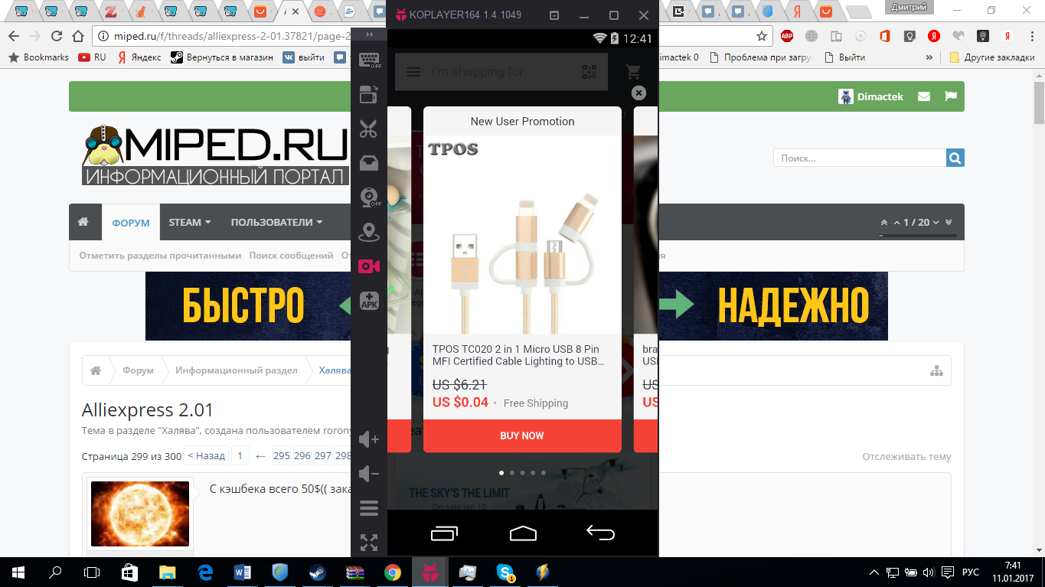The width and height of the screenshot is (1045, 587).
Task: Open page 295 in pagination
Action: (282, 455)
